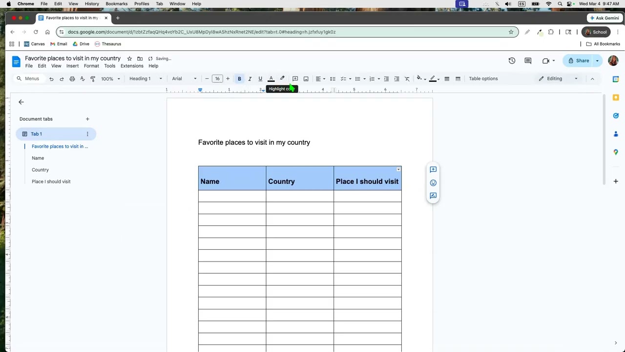Open version history clock icon

(512, 61)
